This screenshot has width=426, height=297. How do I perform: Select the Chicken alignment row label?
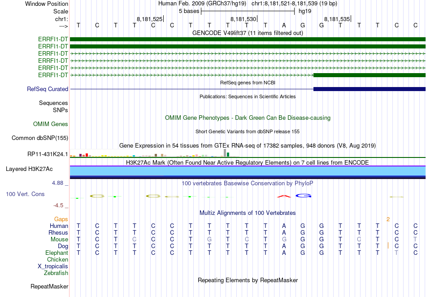coord(57,259)
